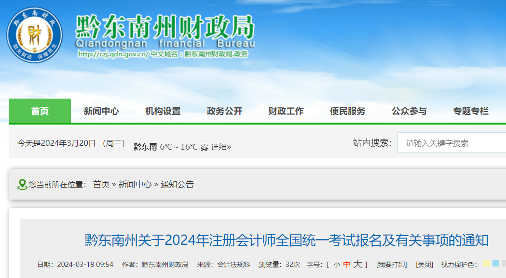Click 首页 in the breadcrumb path
506x278 pixels.
click(x=101, y=184)
